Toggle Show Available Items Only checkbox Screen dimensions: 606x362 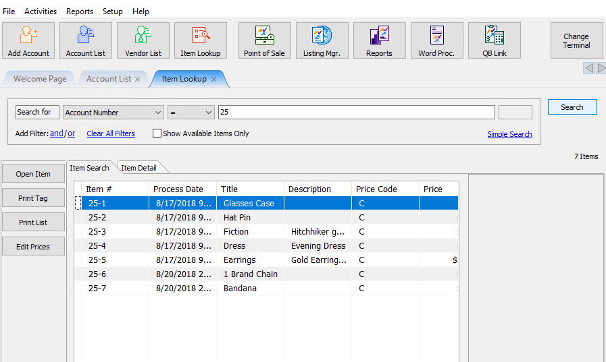point(157,133)
